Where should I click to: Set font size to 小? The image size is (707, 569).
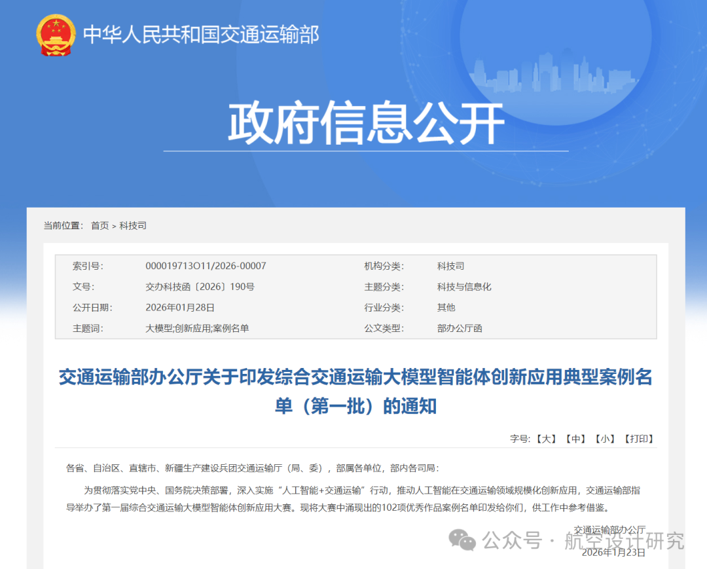tap(605, 439)
